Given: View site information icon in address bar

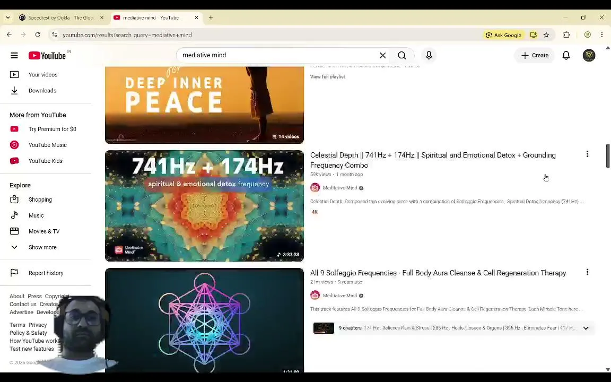Looking at the screenshot, I should point(55,35).
